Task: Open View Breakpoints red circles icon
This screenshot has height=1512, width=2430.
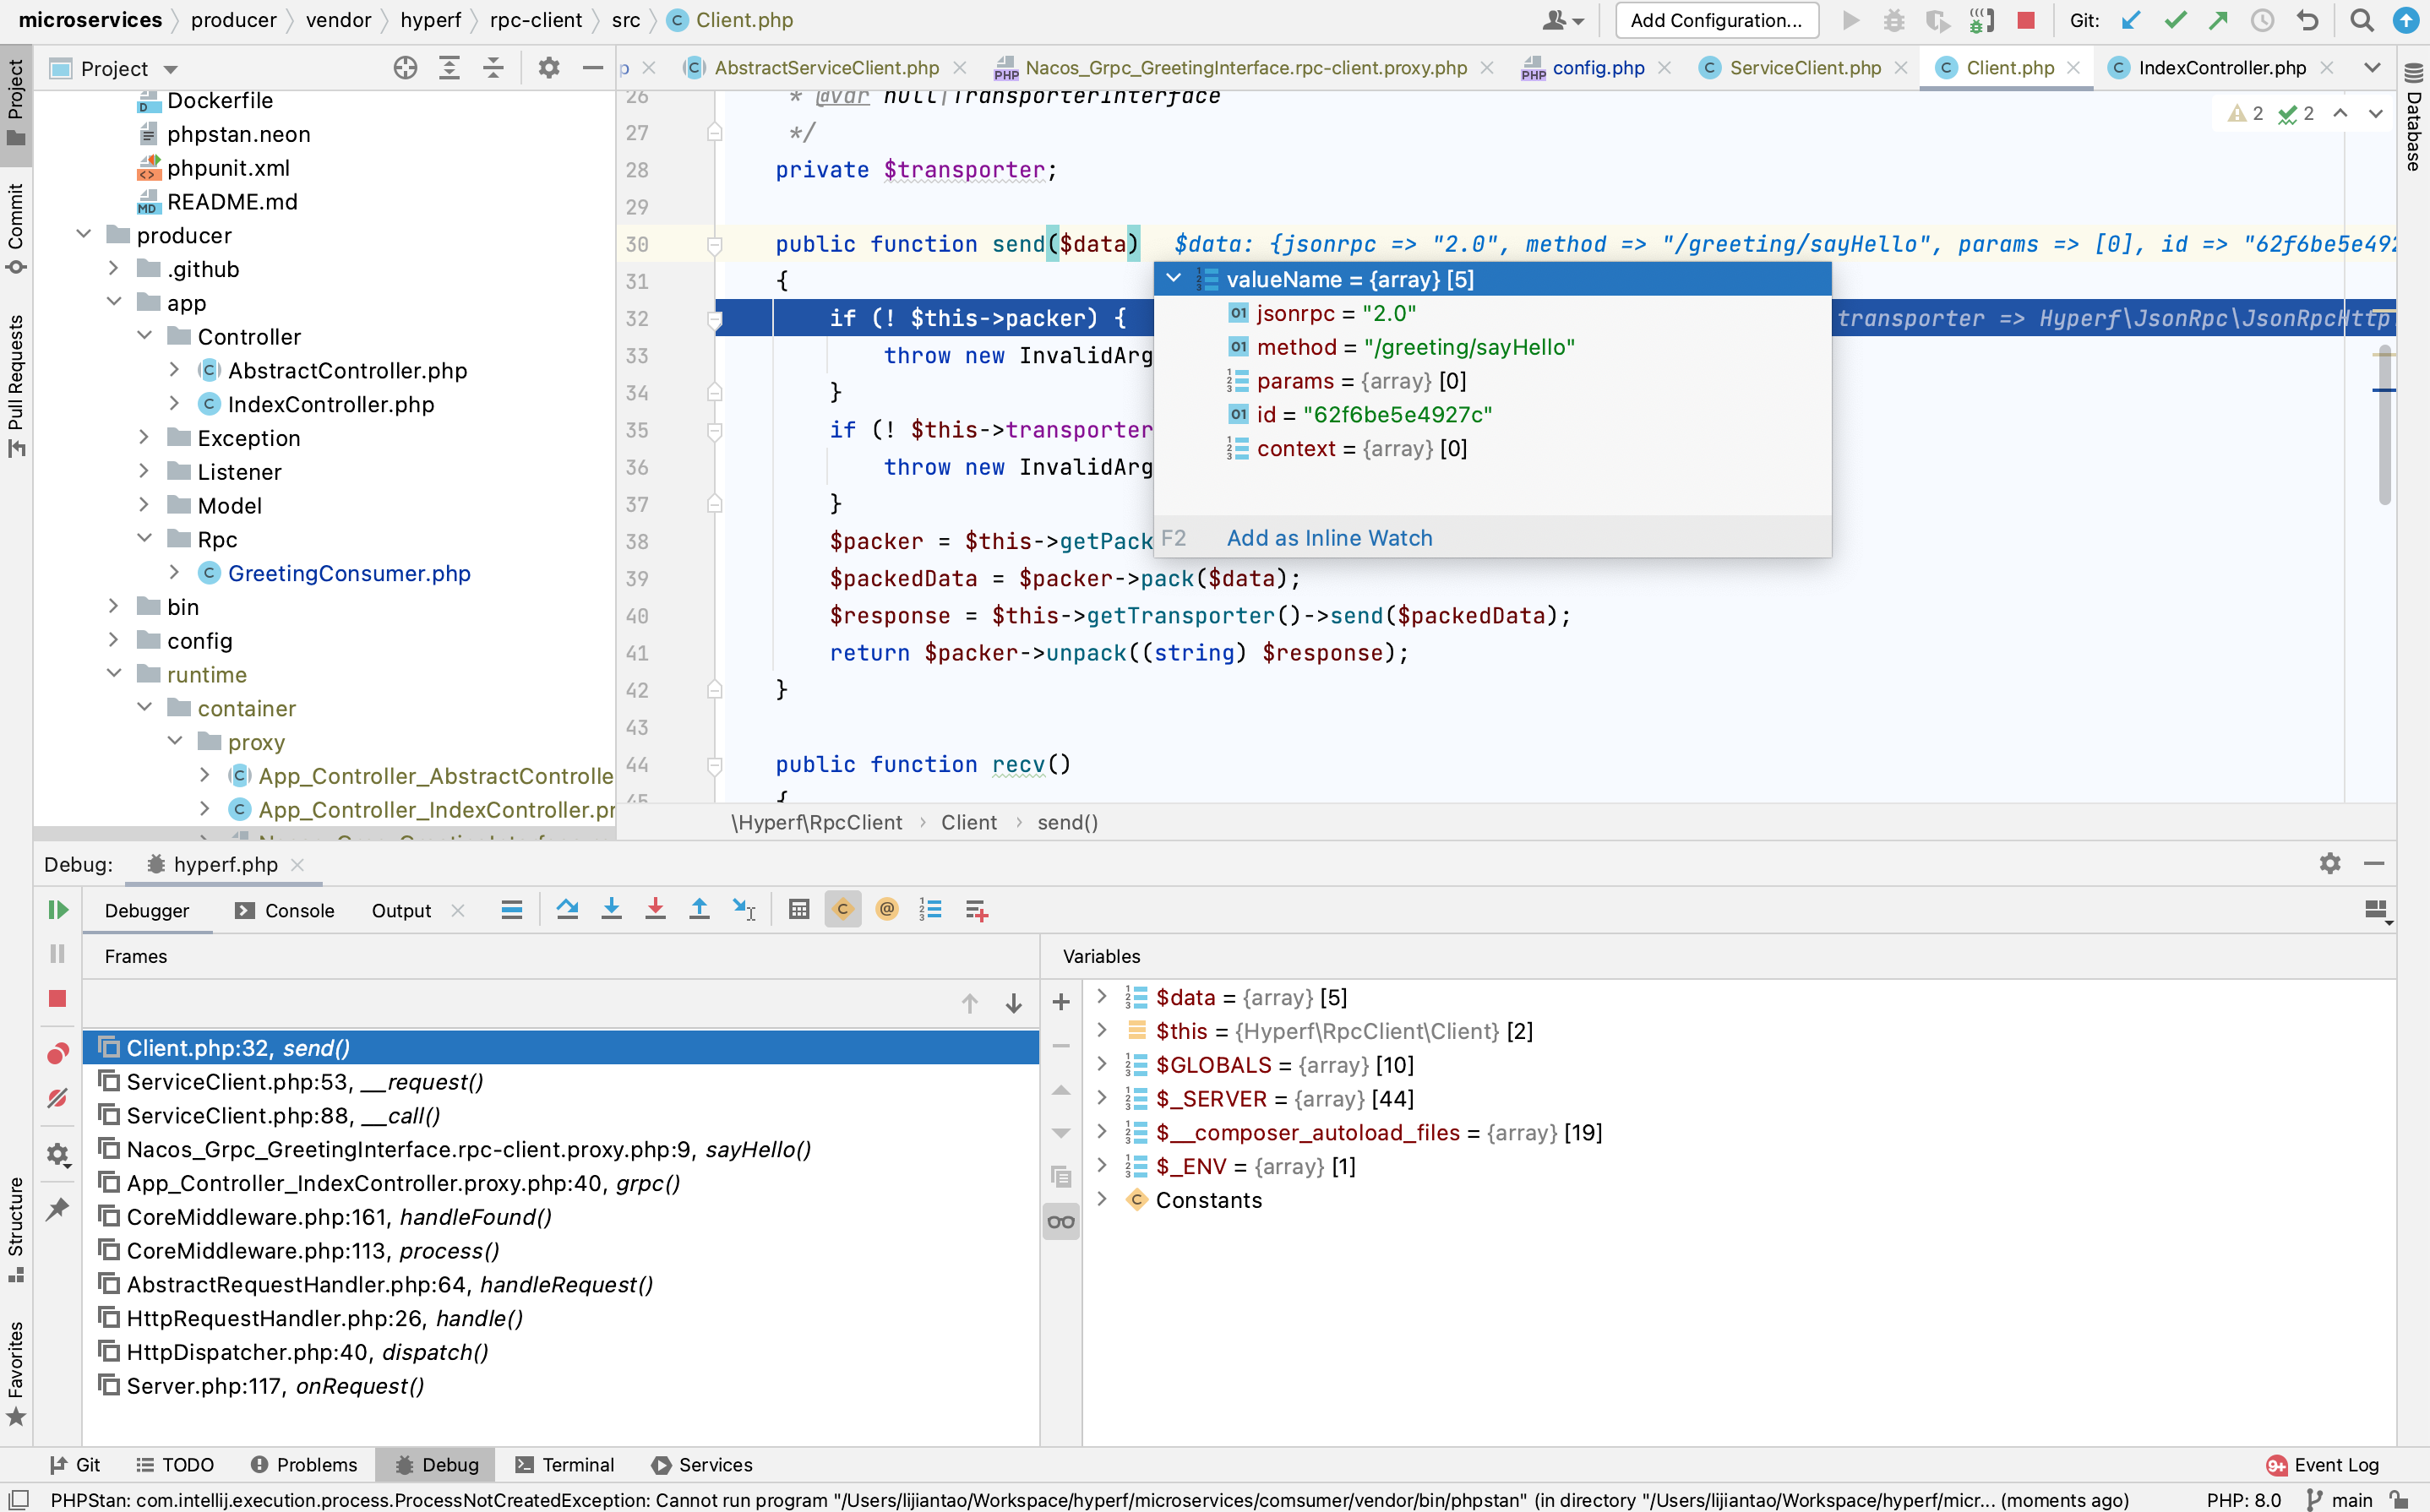Action: point(57,1053)
